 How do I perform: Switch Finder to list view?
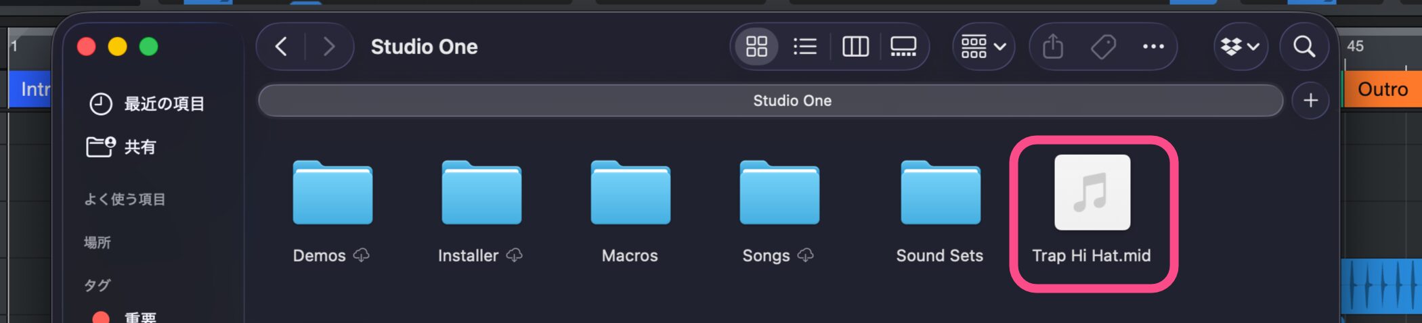tap(805, 47)
